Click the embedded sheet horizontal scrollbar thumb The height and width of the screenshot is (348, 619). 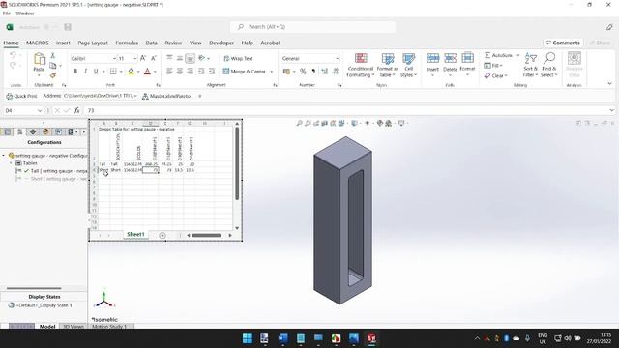[206, 235]
